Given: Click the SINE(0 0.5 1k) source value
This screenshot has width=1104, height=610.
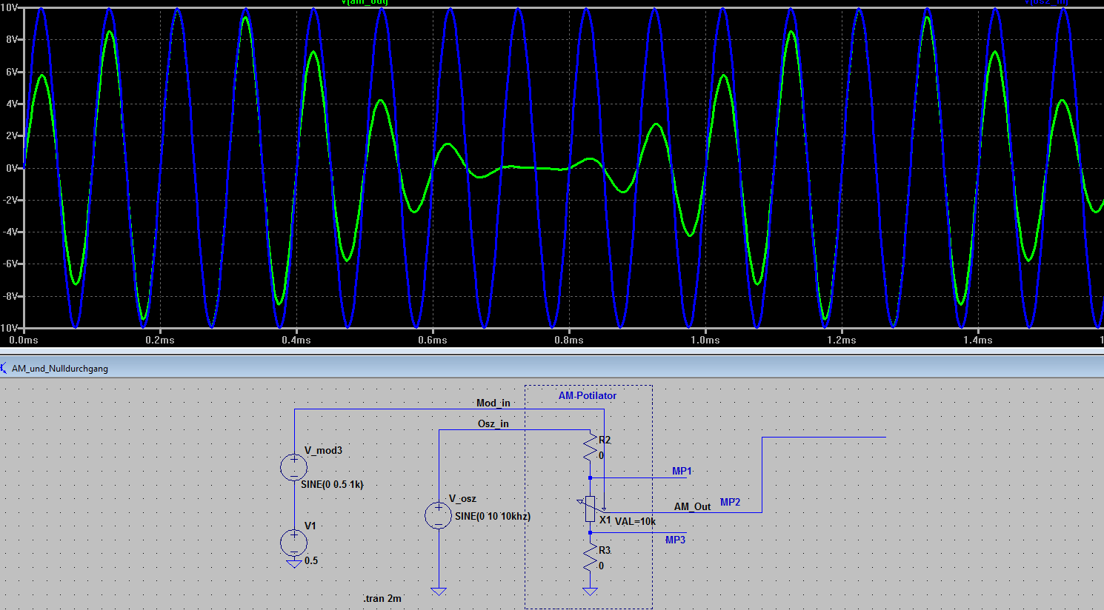Looking at the screenshot, I should coord(332,484).
